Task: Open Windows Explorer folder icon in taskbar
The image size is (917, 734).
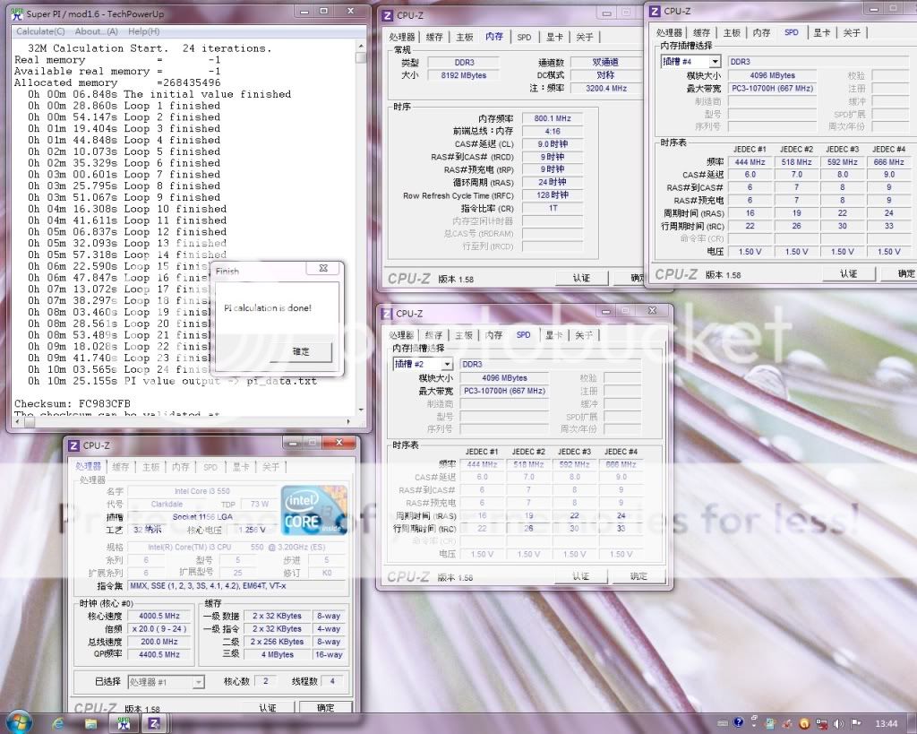Action: pos(92,722)
